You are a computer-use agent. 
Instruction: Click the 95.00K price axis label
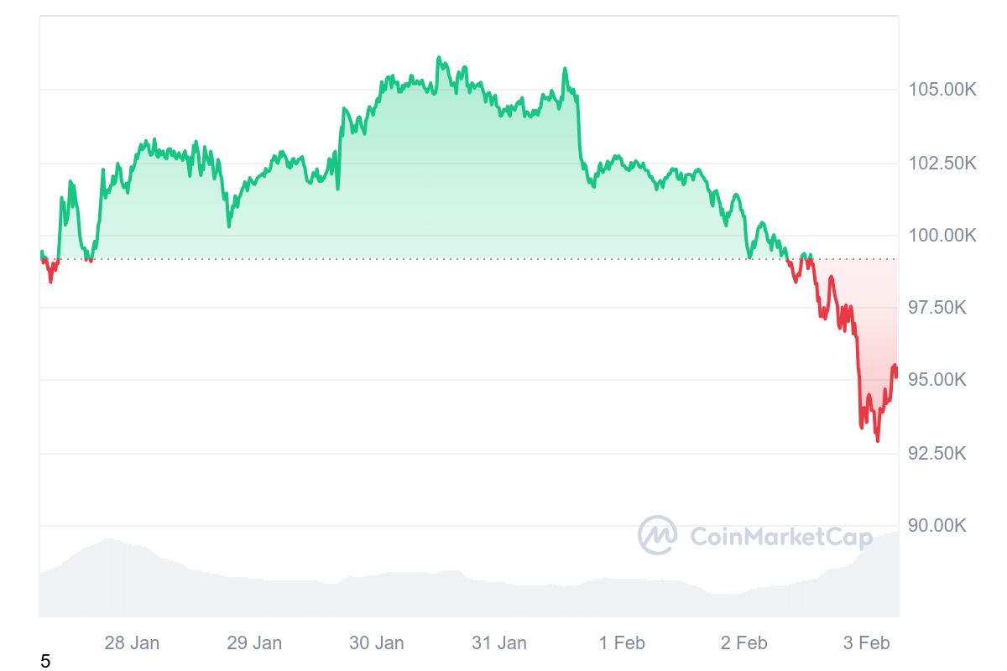[938, 380]
